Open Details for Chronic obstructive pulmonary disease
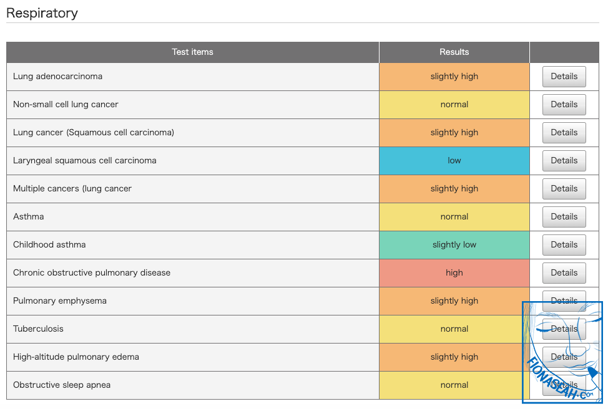The width and height of the screenshot is (608, 409). tap(564, 273)
